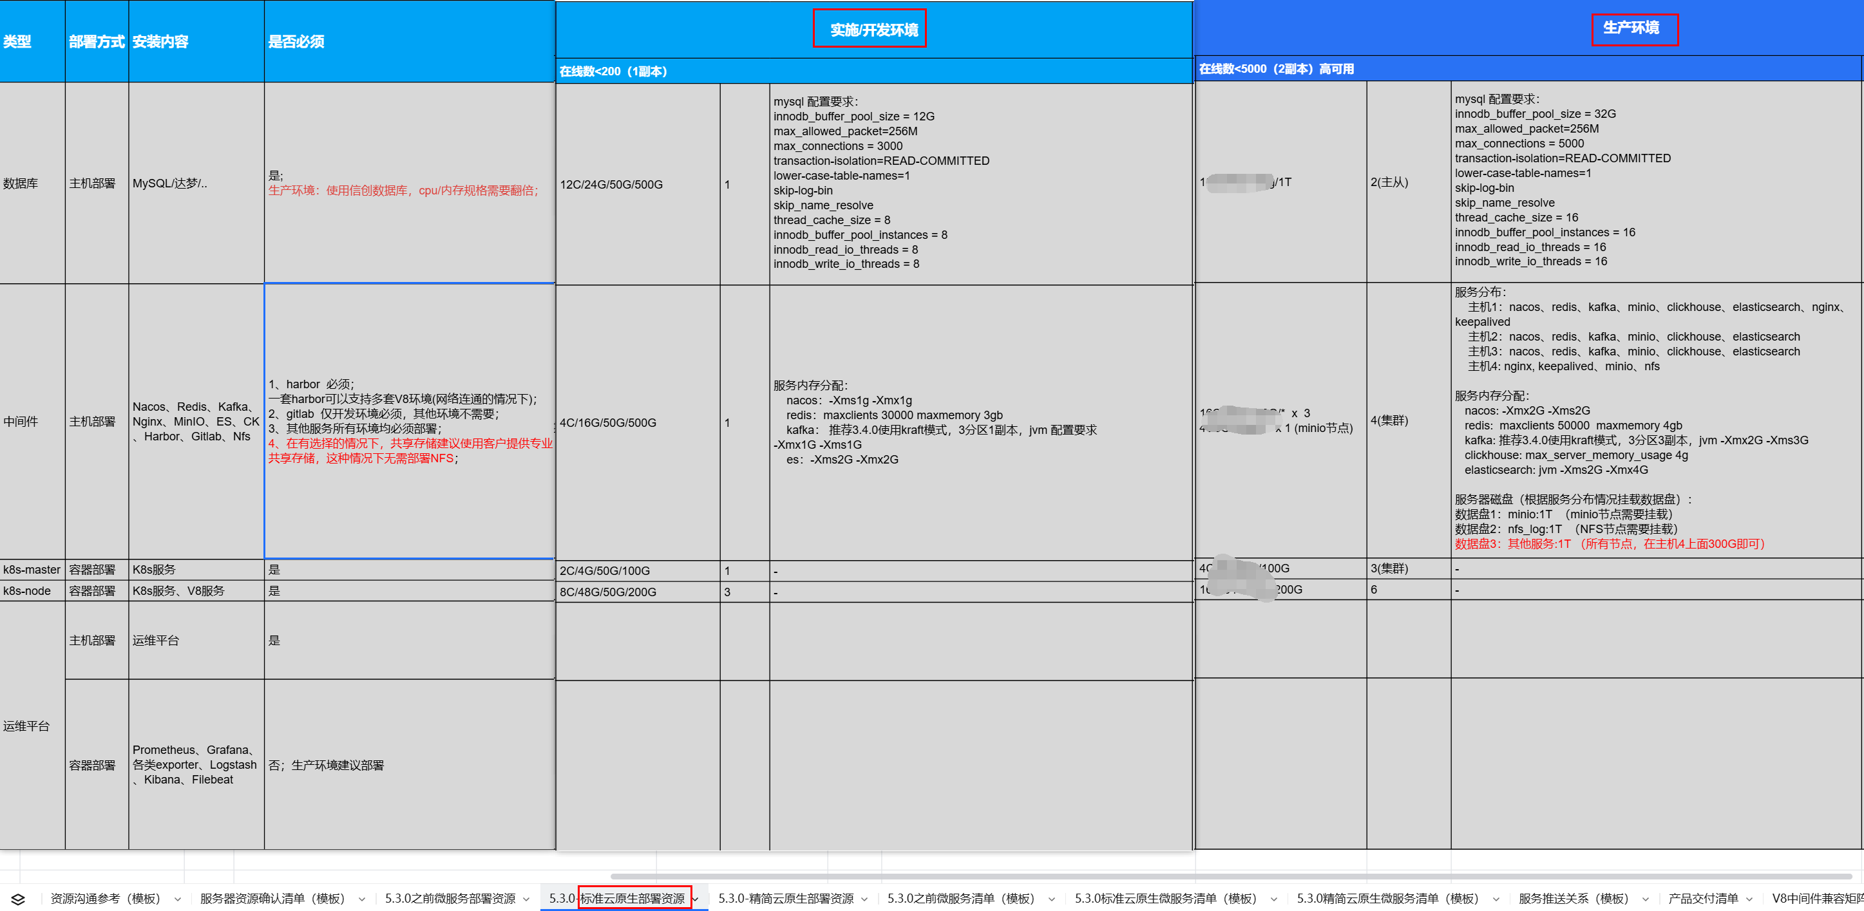Select the k8s-master type cell

33,570
